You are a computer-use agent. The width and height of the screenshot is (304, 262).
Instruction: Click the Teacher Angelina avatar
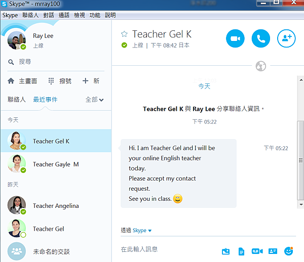tap(17, 205)
